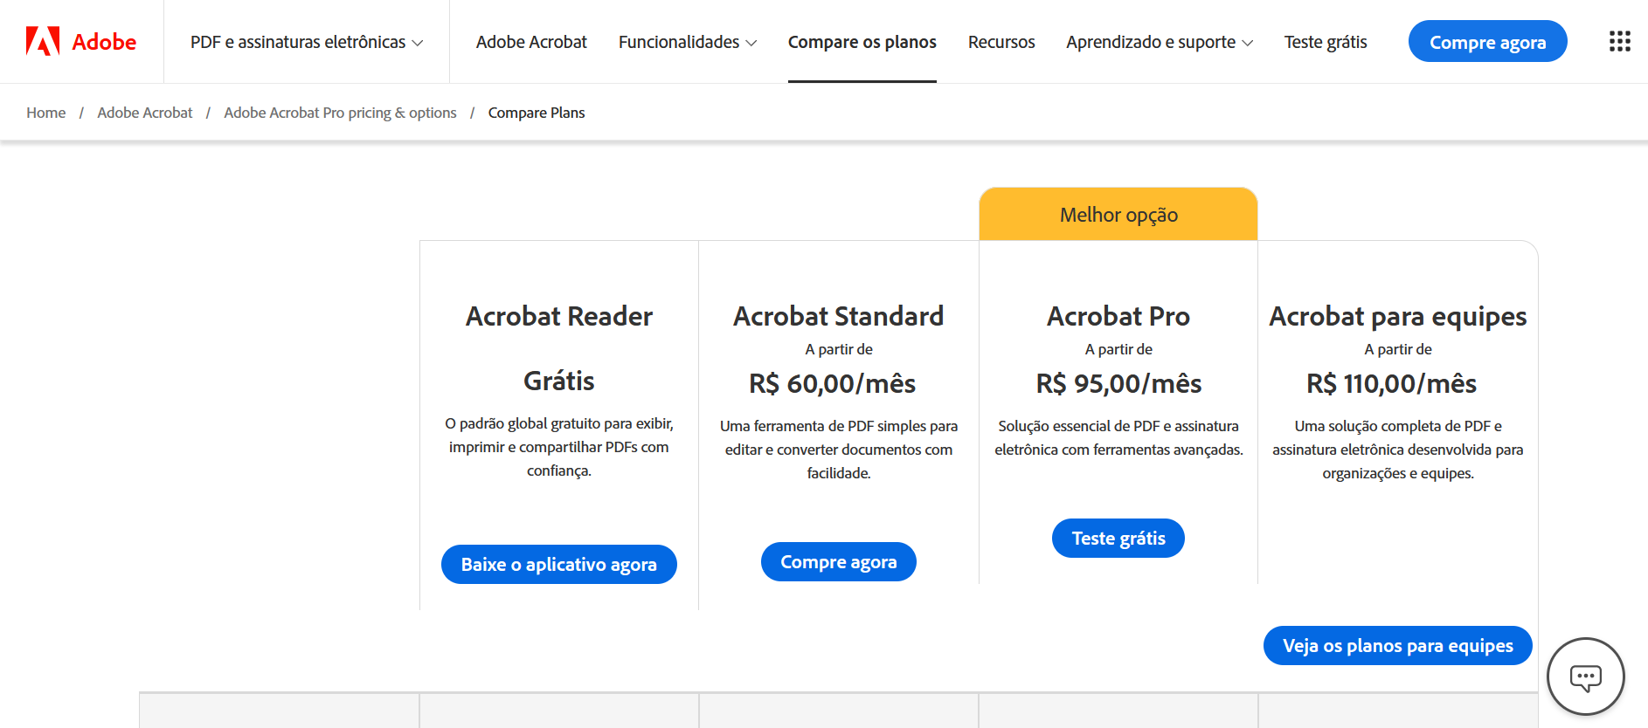1648x728 pixels.
Task: Open Adobe Acrobat Pro pricing & options breadcrumb
Action: (340, 112)
